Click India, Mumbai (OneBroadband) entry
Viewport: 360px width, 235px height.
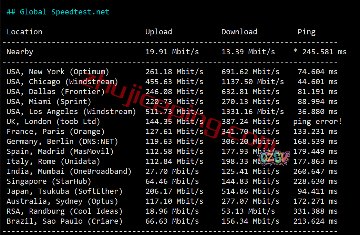pos(69,171)
